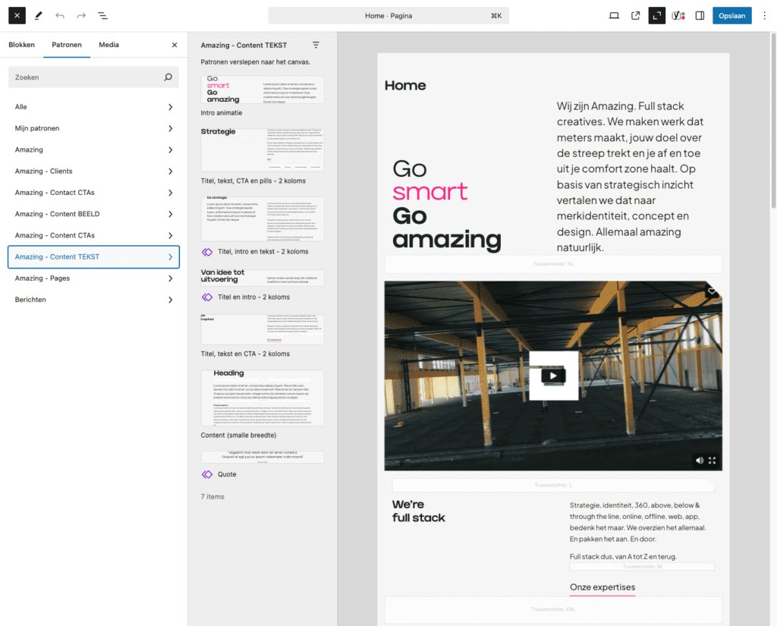Select the Tussenruimte: XXL spacer block
The height and width of the screenshot is (626, 777).
553,609
